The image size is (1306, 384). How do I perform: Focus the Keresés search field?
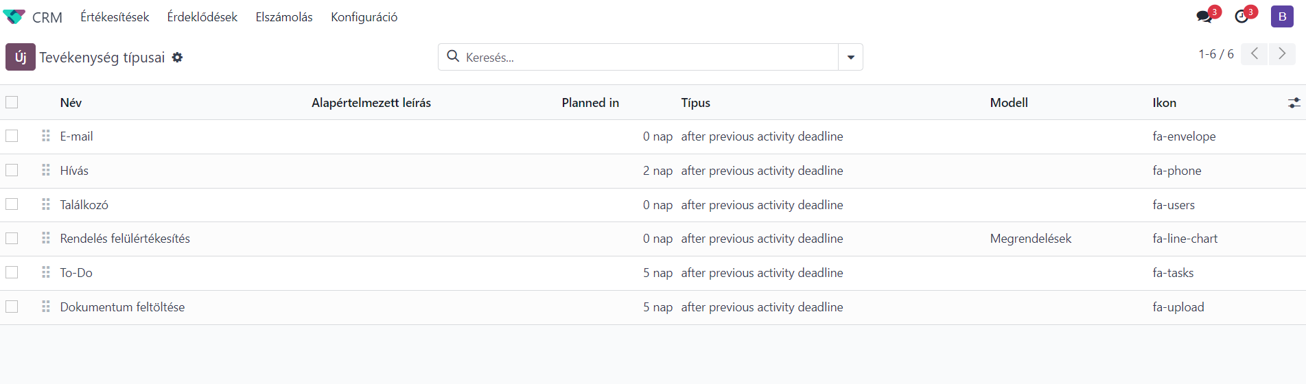pyautogui.click(x=649, y=58)
